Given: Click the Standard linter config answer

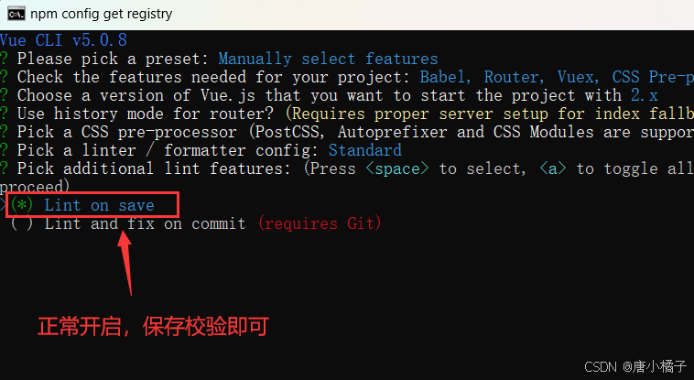Looking at the screenshot, I should 364,150.
